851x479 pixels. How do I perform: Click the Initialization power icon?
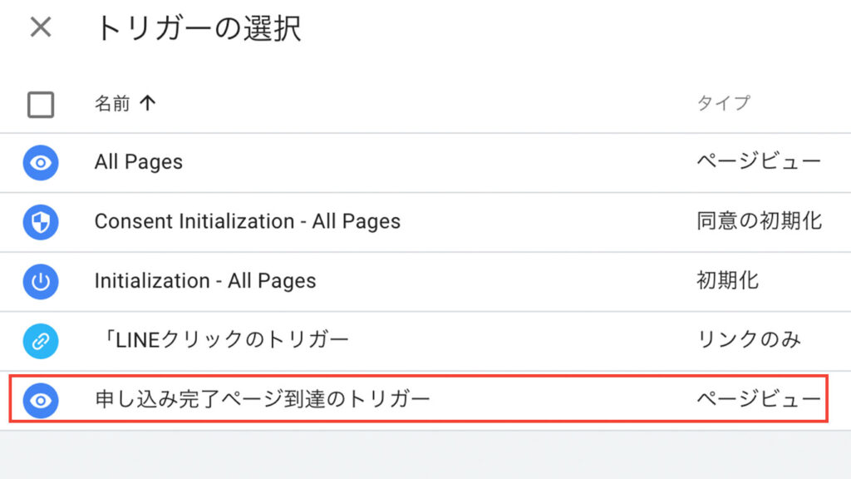coord(41,281)
